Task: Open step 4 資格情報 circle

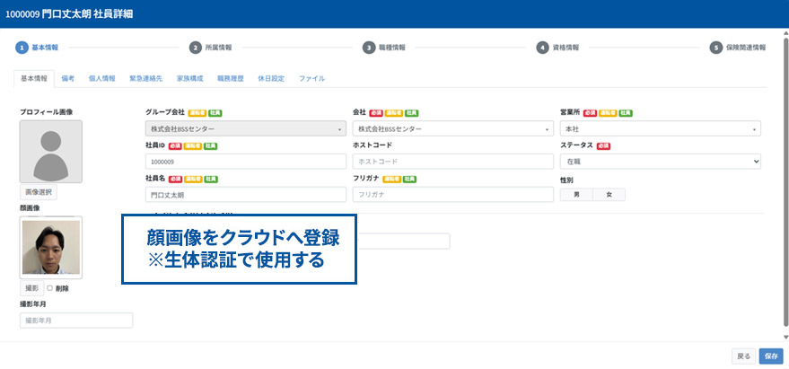Action: (542, 48)
